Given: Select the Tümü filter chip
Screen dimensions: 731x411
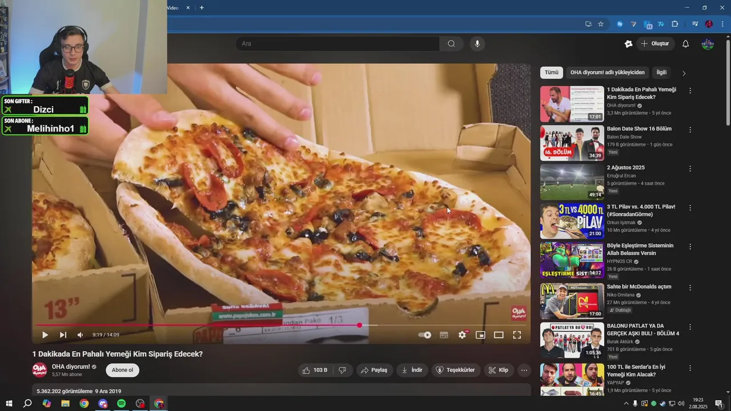Looking at the screenshot, I should [x=552, y=72].
